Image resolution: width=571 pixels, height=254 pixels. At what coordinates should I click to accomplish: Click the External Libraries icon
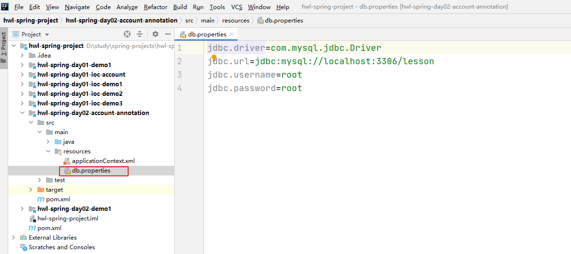click(24, 238)
